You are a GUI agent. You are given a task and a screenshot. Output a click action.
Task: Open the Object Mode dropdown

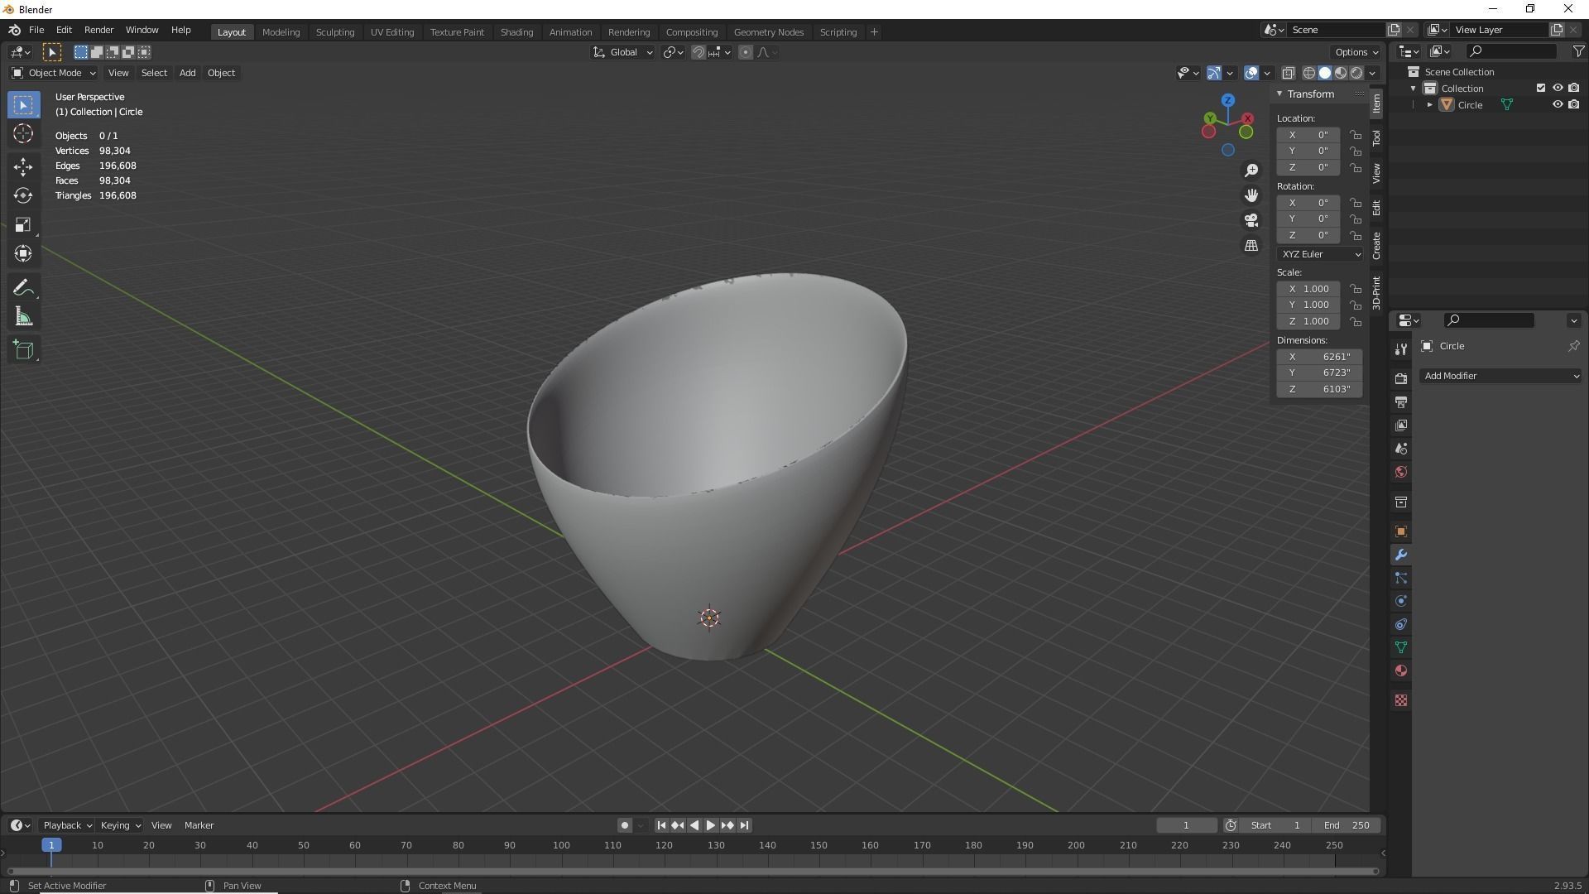(54, 73)
